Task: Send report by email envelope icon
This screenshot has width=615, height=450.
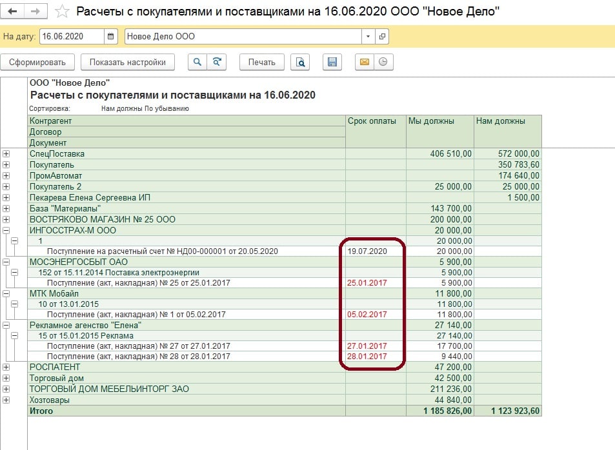Action: [x=365, y=62]
